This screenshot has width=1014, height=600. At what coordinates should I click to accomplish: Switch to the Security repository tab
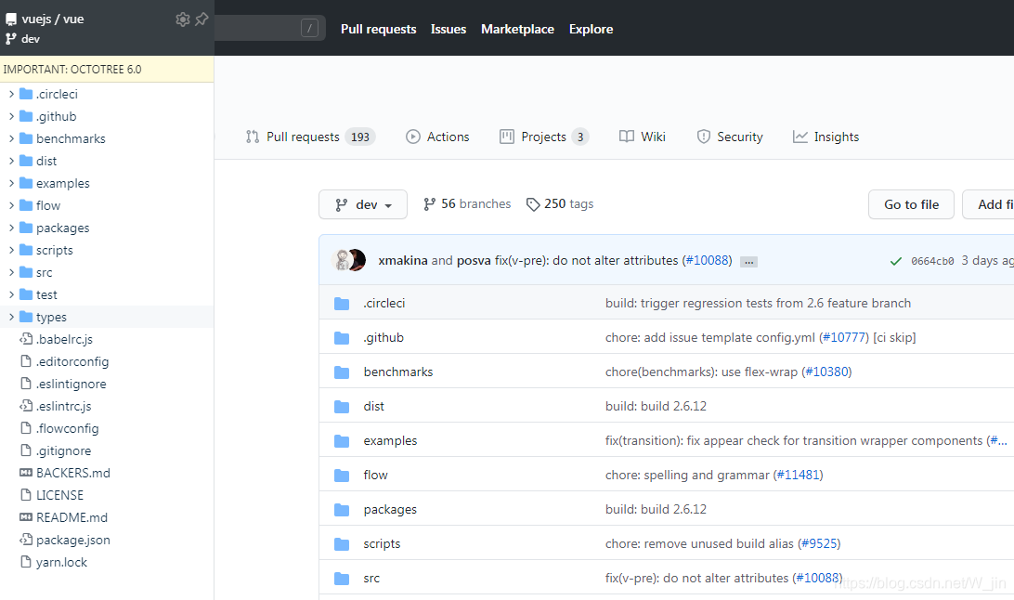730,137
